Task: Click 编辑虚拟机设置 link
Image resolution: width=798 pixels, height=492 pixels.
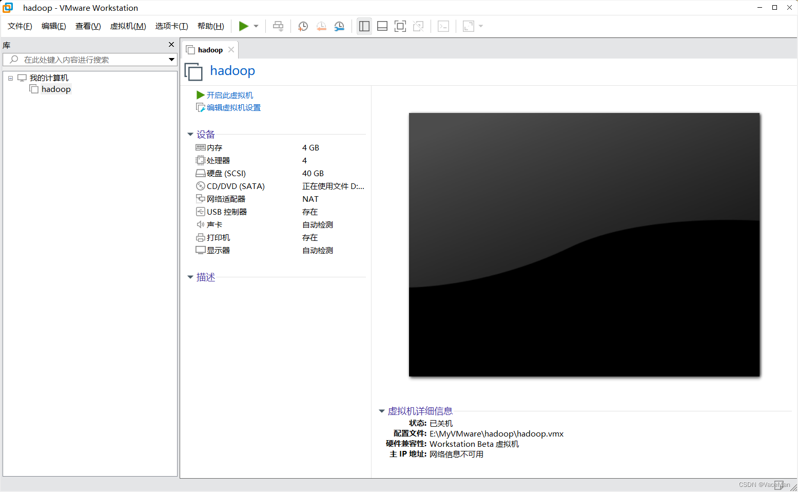Action: [233, 107]
